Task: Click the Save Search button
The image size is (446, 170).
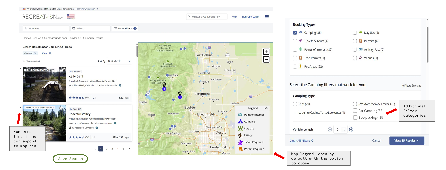Action: coord(70,159)
